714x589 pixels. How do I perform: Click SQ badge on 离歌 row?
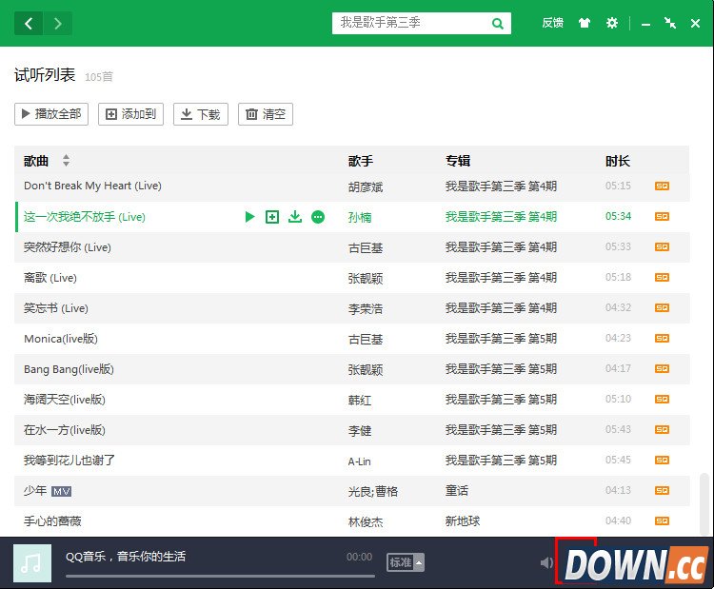click(662, 277)
